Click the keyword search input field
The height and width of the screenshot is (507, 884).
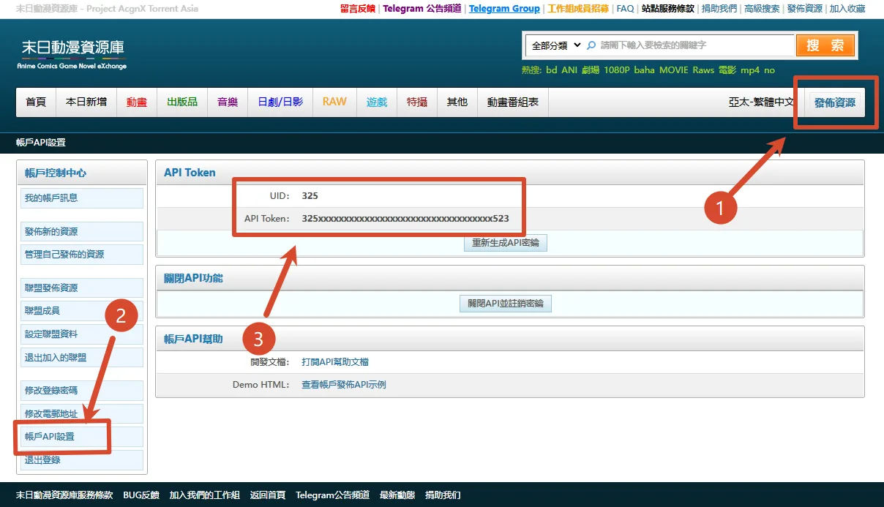pyautogui.click(x=695, y=45)
